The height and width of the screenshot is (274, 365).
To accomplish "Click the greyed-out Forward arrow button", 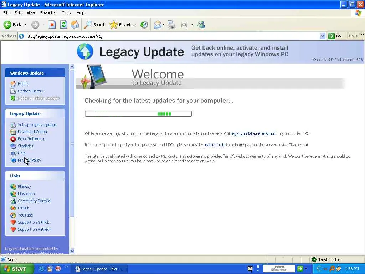I will (35, 25).
